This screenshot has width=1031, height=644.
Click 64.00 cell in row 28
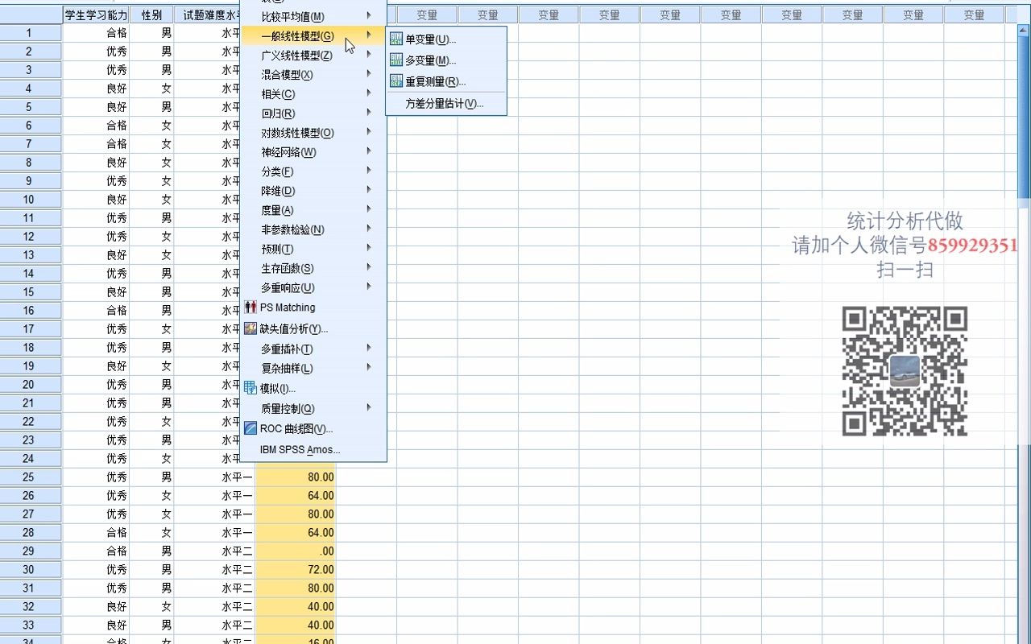[x=296, y=532]
